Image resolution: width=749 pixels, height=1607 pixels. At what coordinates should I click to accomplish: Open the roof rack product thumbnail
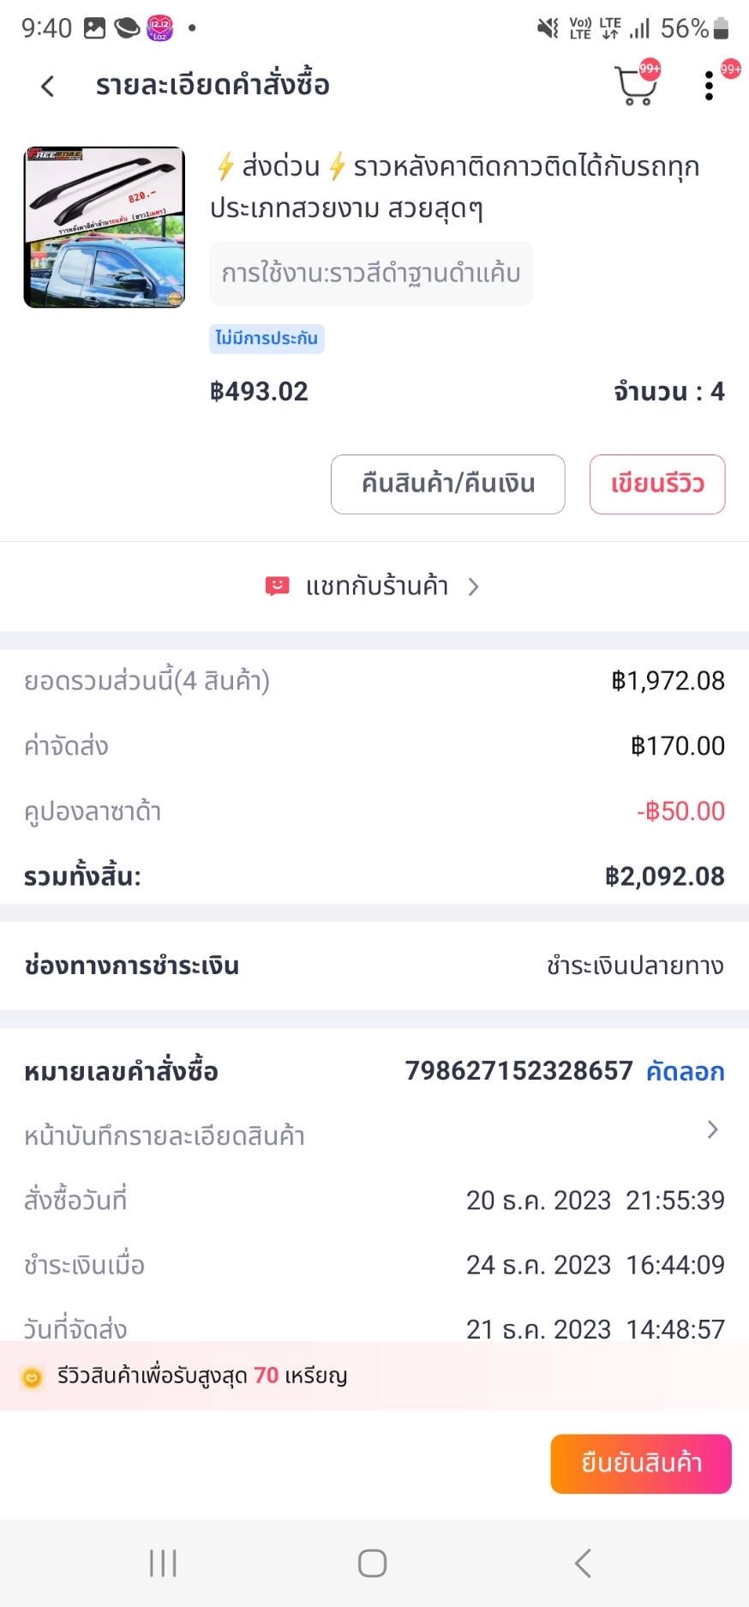[104, 227]
